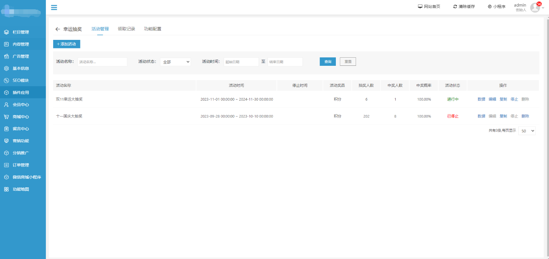Viewport: 549px width, 259px height.
Task: Click the 添加活动 button
Action: [66, 44]
